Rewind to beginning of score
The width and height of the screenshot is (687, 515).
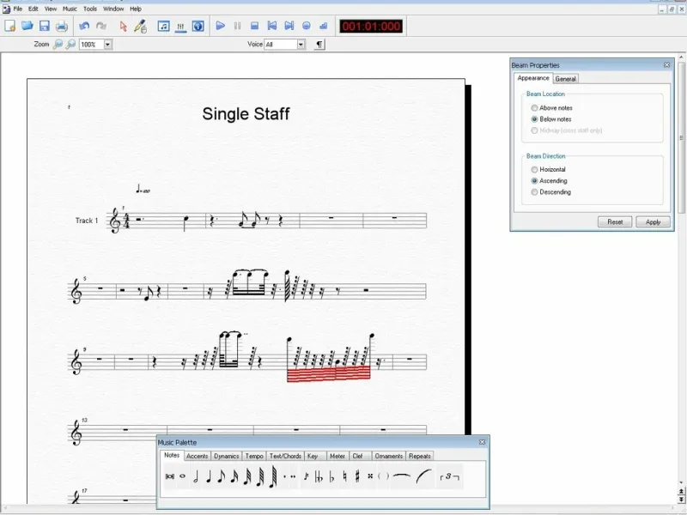[x=272, y=27]
